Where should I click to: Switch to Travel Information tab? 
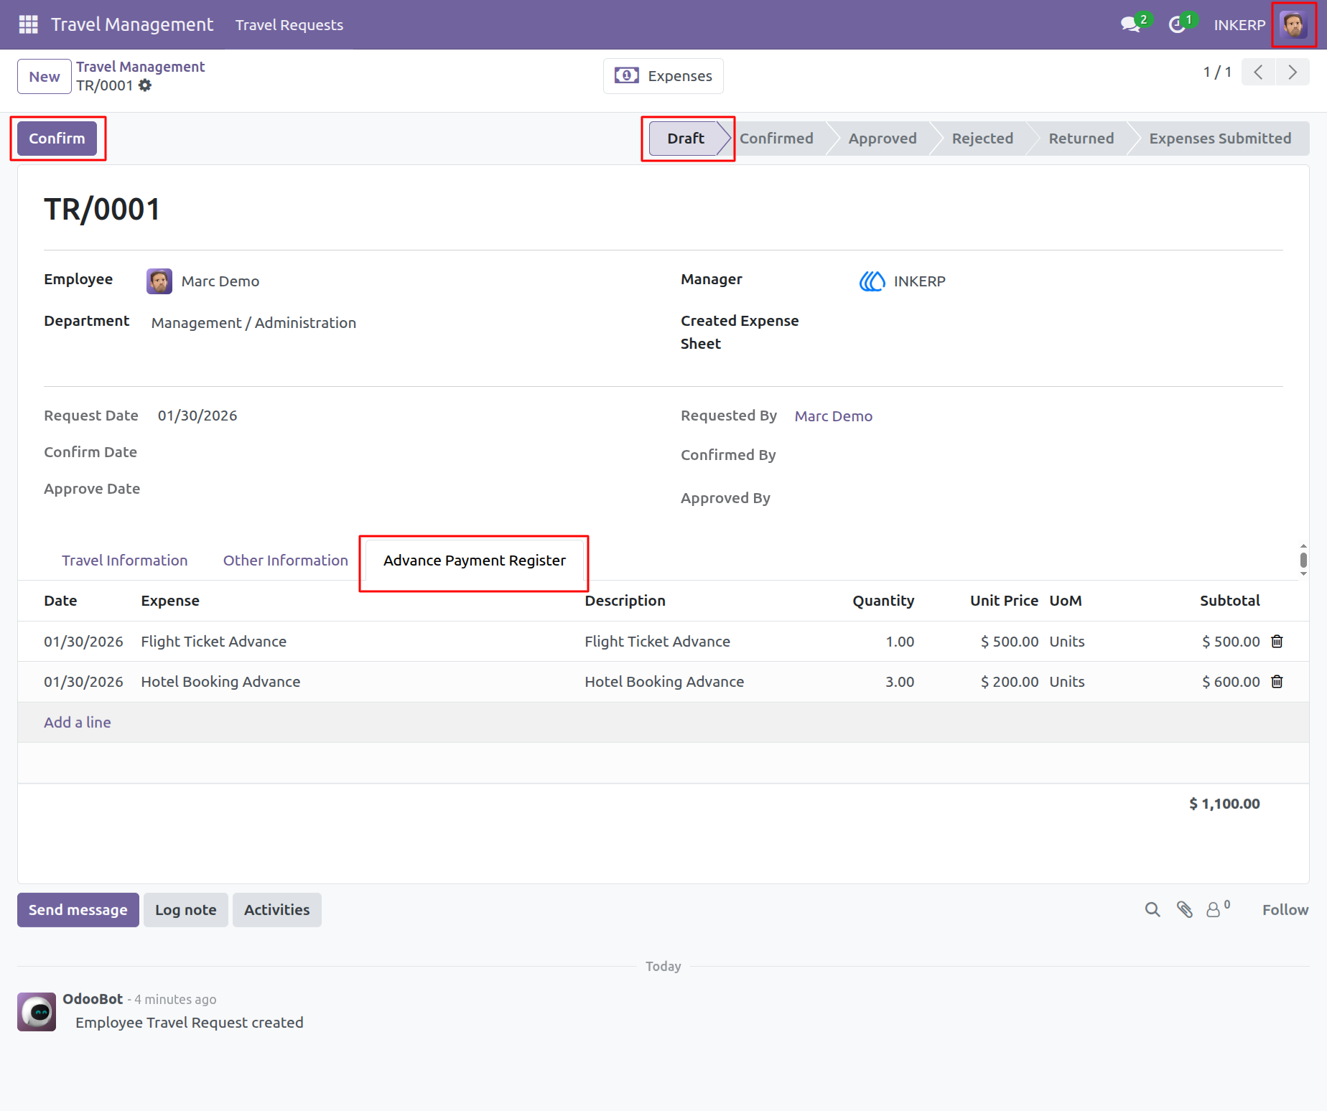click(125, 561)
